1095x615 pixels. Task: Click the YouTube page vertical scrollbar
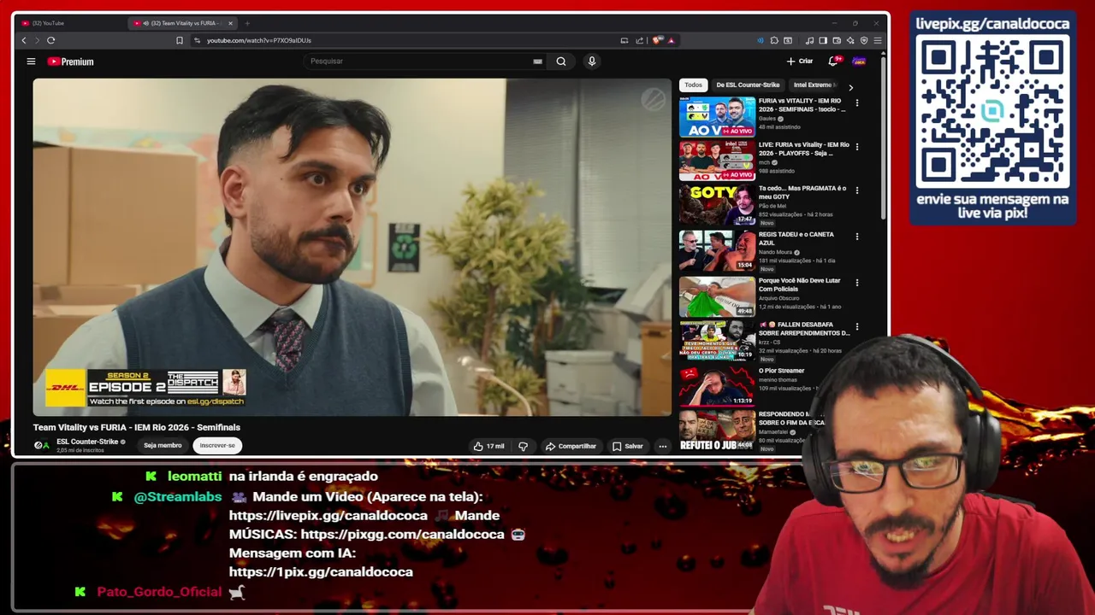tap(883, 137)
